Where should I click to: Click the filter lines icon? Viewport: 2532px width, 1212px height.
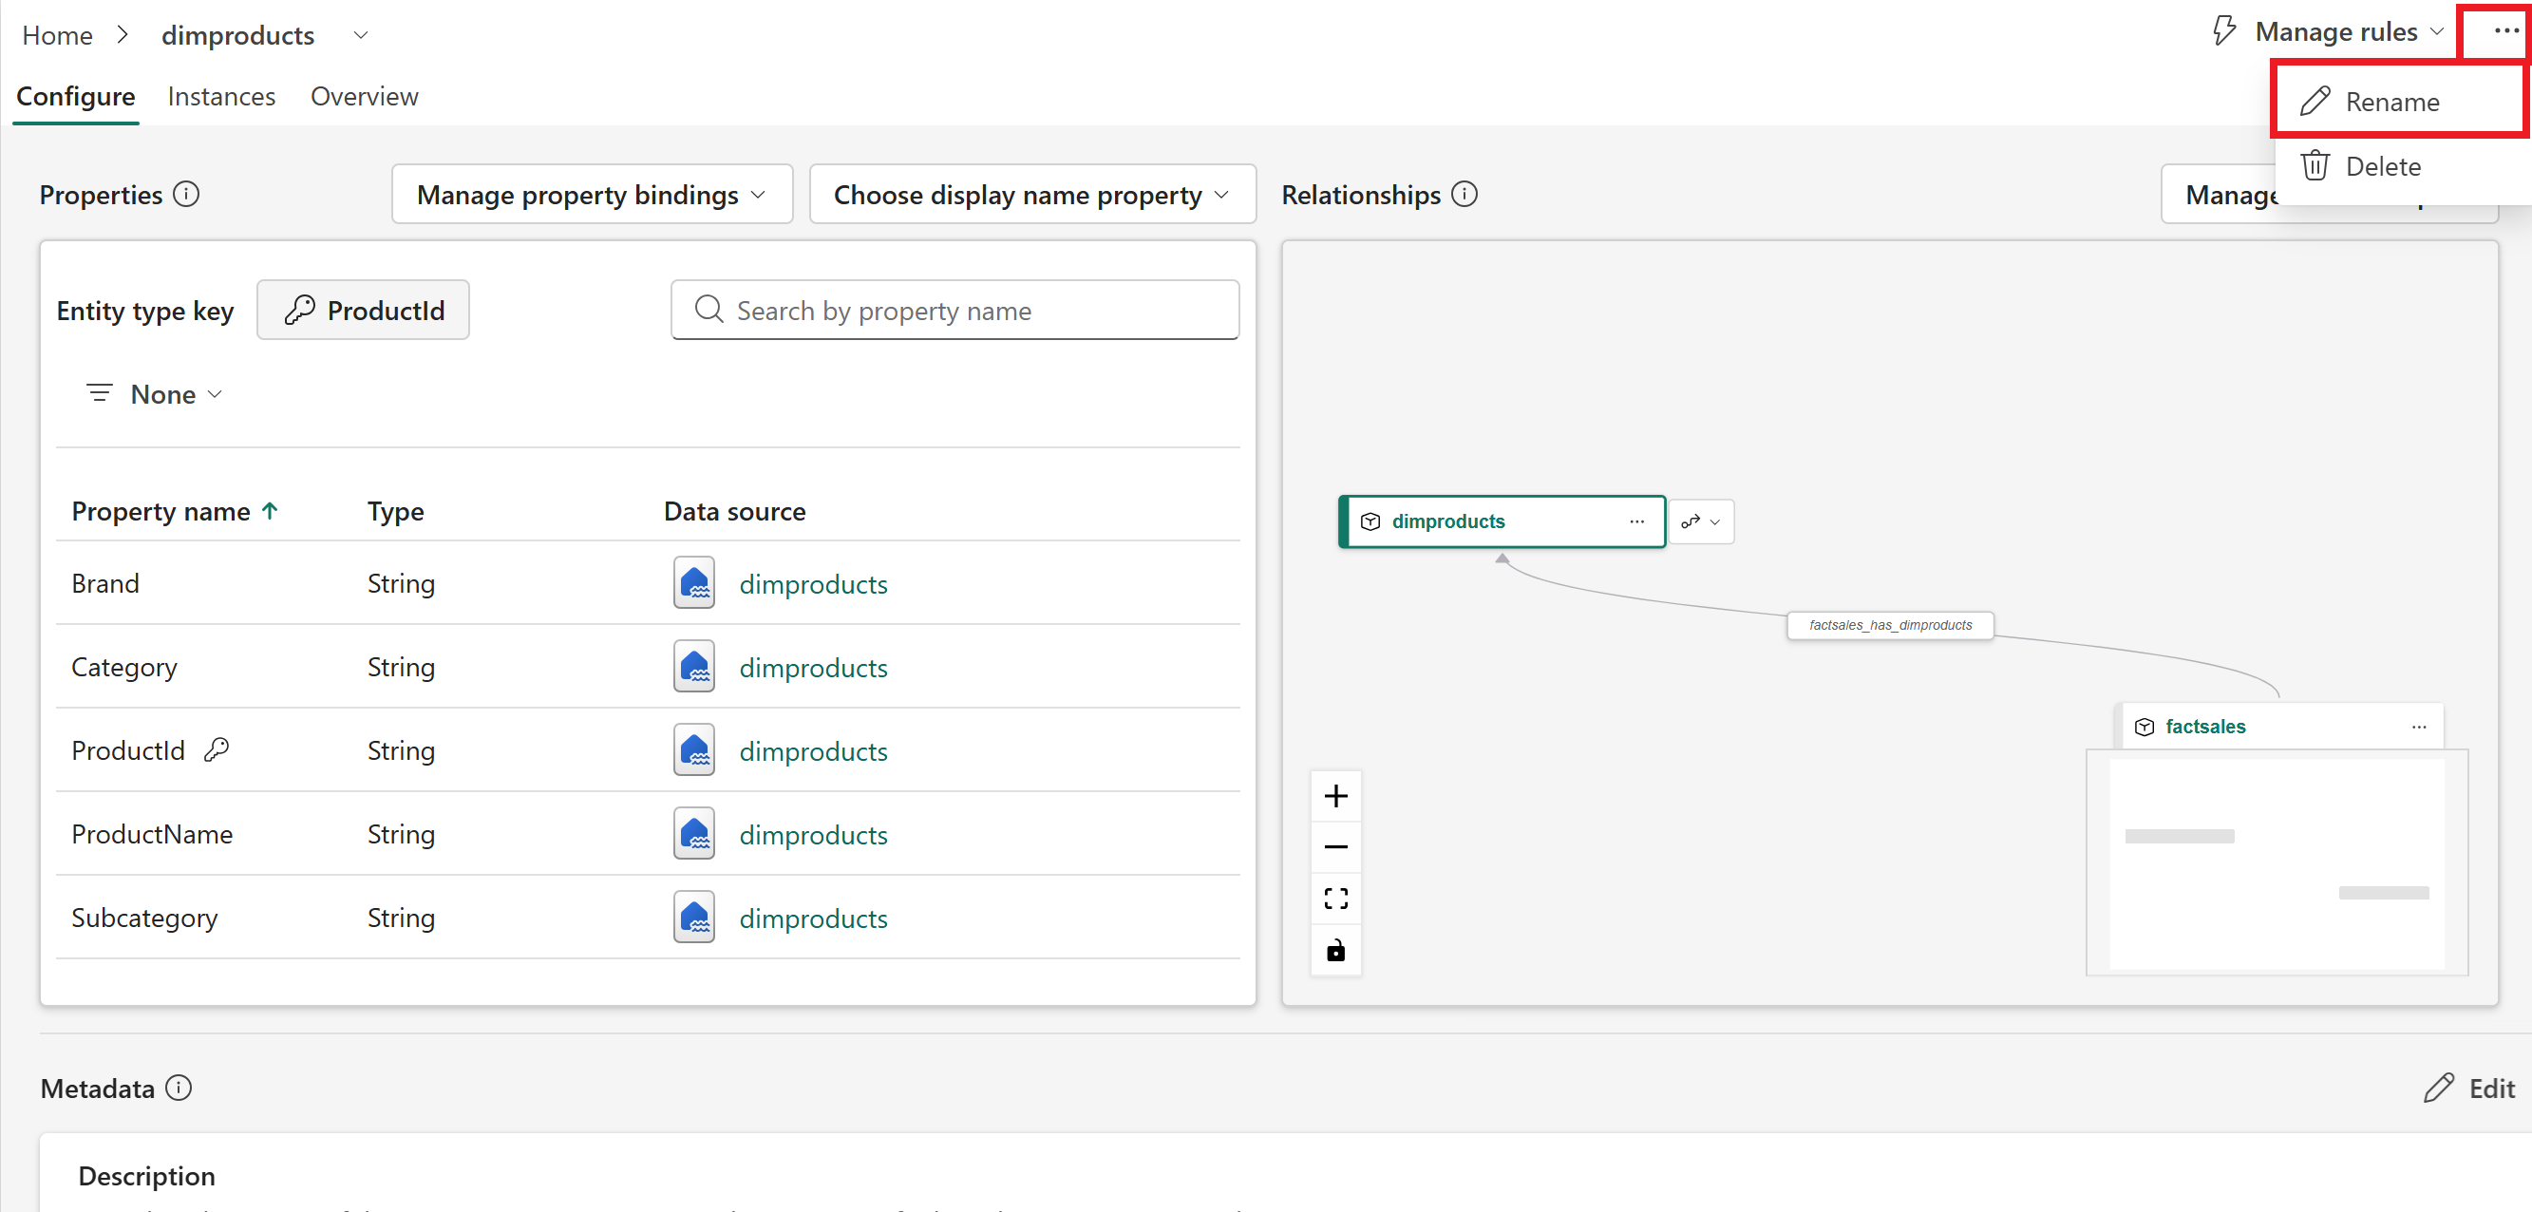pos(100,393)
